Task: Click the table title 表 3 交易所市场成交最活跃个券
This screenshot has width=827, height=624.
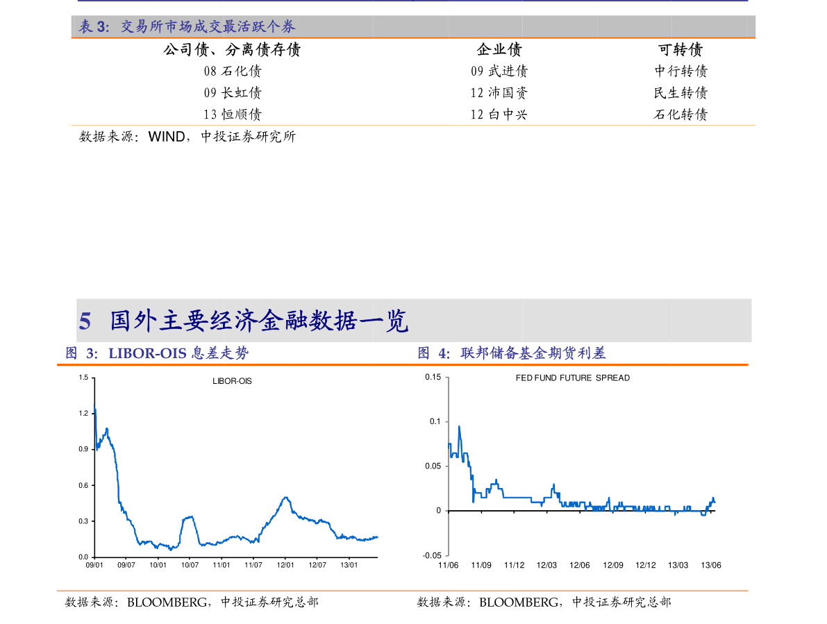Action: [185, 27]
